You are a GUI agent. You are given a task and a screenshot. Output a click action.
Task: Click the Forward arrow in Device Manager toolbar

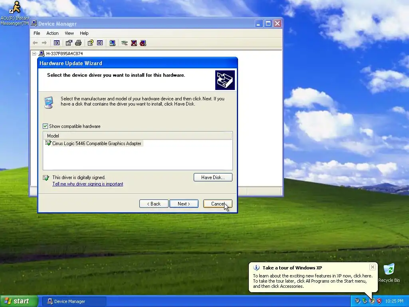(44, 43)
